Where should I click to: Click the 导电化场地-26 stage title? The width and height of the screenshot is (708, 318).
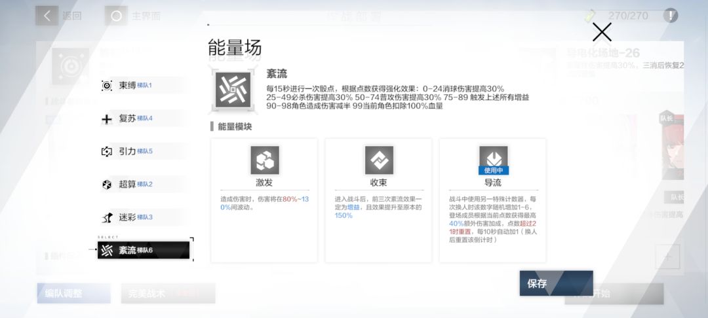point(604,53)
